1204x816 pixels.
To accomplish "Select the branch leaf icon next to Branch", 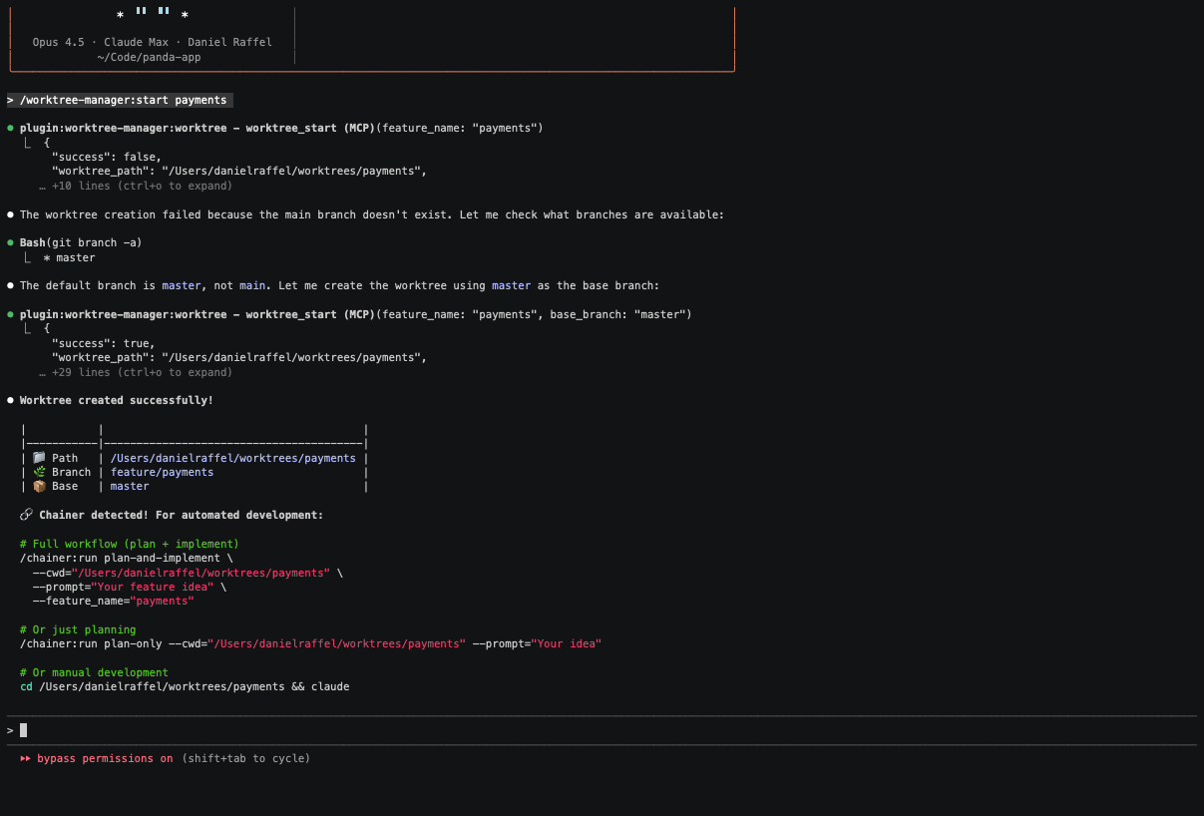I will point(41,472).
